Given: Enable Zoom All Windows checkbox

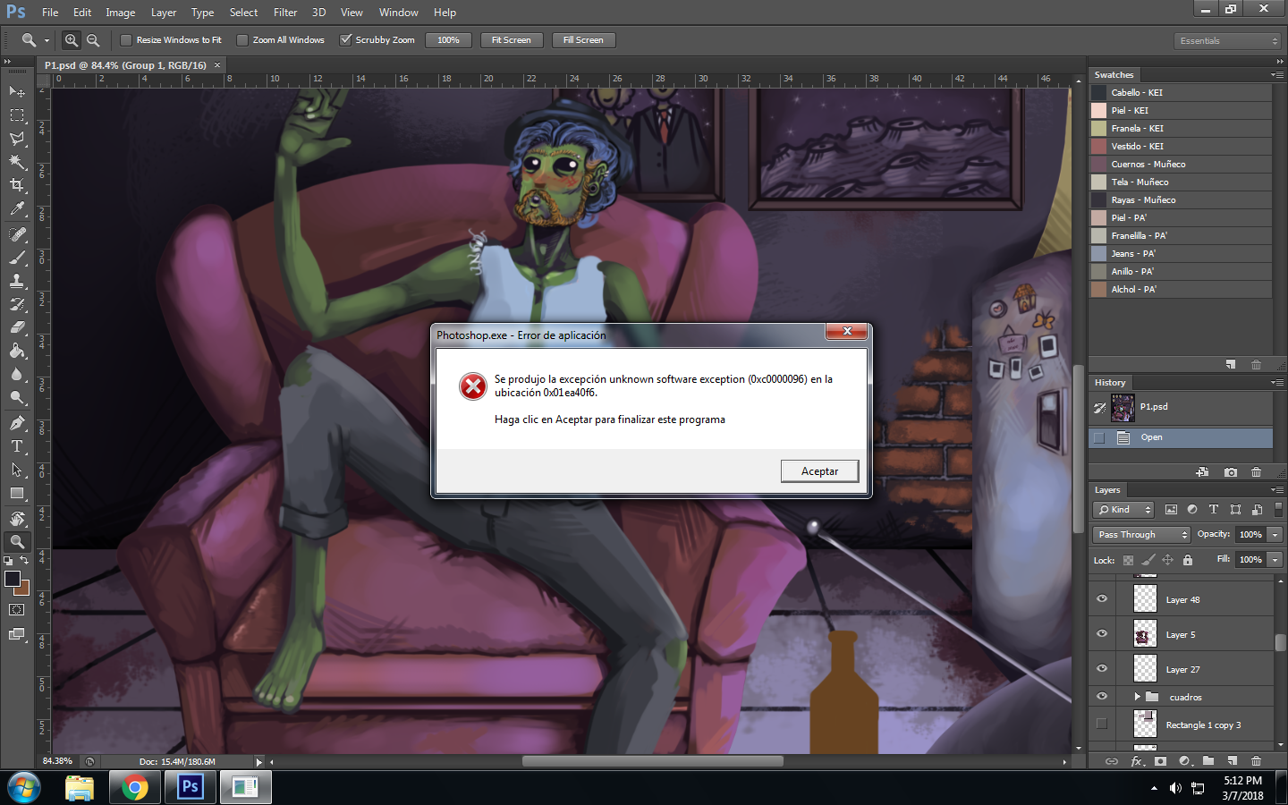Looking at the screenshot, I should coord(242,40).
